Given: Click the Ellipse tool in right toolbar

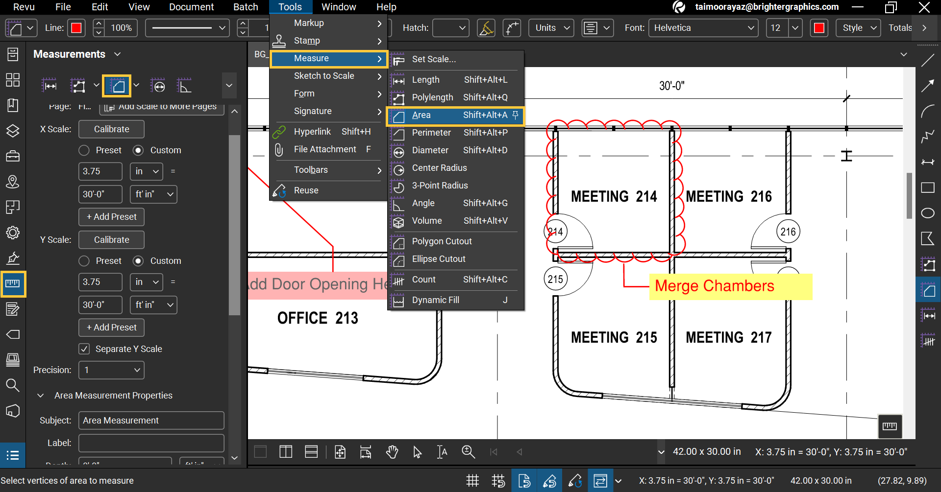Looking at the screenshot, I should click(x=928, y=213).
